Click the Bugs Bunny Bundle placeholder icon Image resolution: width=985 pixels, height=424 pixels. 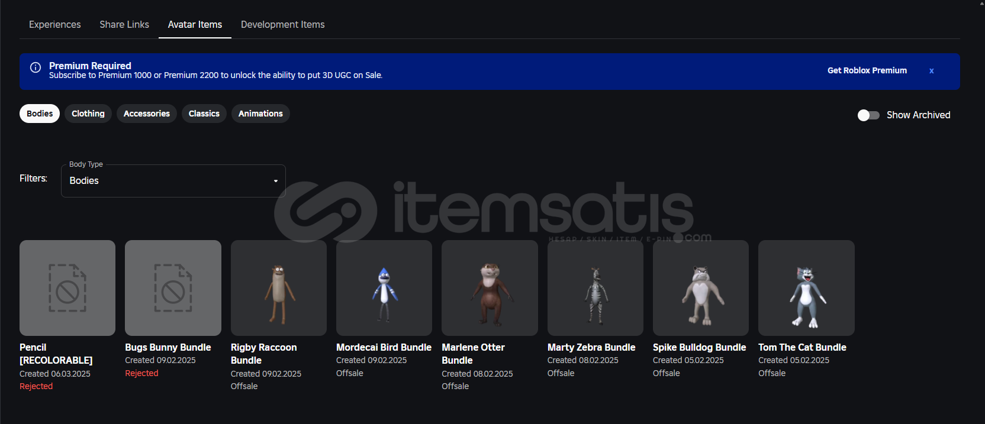click(173, 288)
